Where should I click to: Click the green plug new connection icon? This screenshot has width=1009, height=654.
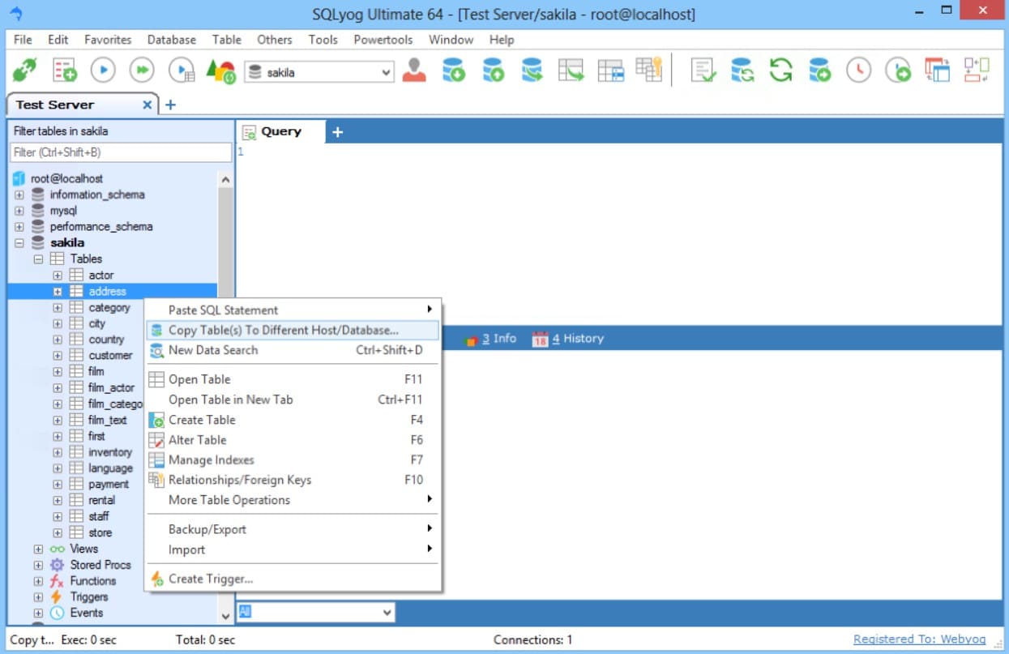click(24, 71)
